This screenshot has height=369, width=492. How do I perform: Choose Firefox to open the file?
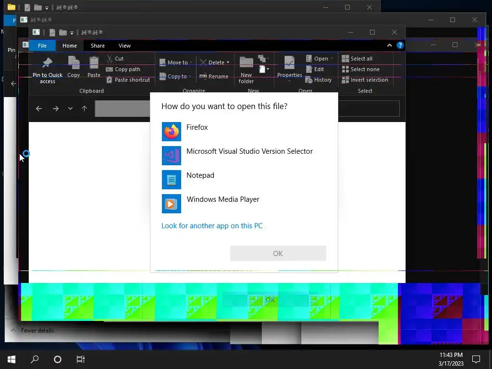point(244,132)
